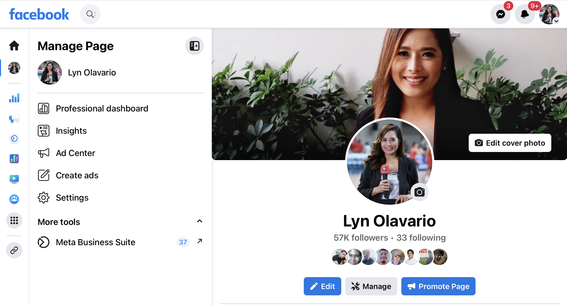Open the megaphone Ad Center rail icon
Screen dimensions: 567x306
pos(14,118)
